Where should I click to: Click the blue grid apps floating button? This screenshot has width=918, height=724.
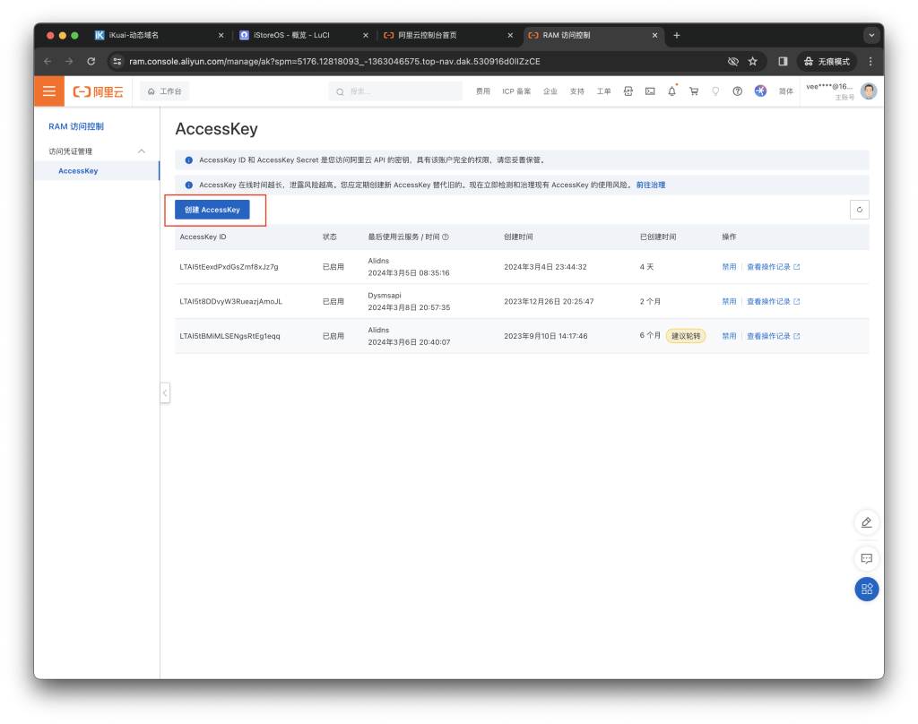click(866, 589)
